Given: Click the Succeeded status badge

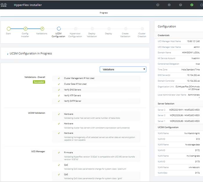Looking at the screenshot, I should pos(39,82).
